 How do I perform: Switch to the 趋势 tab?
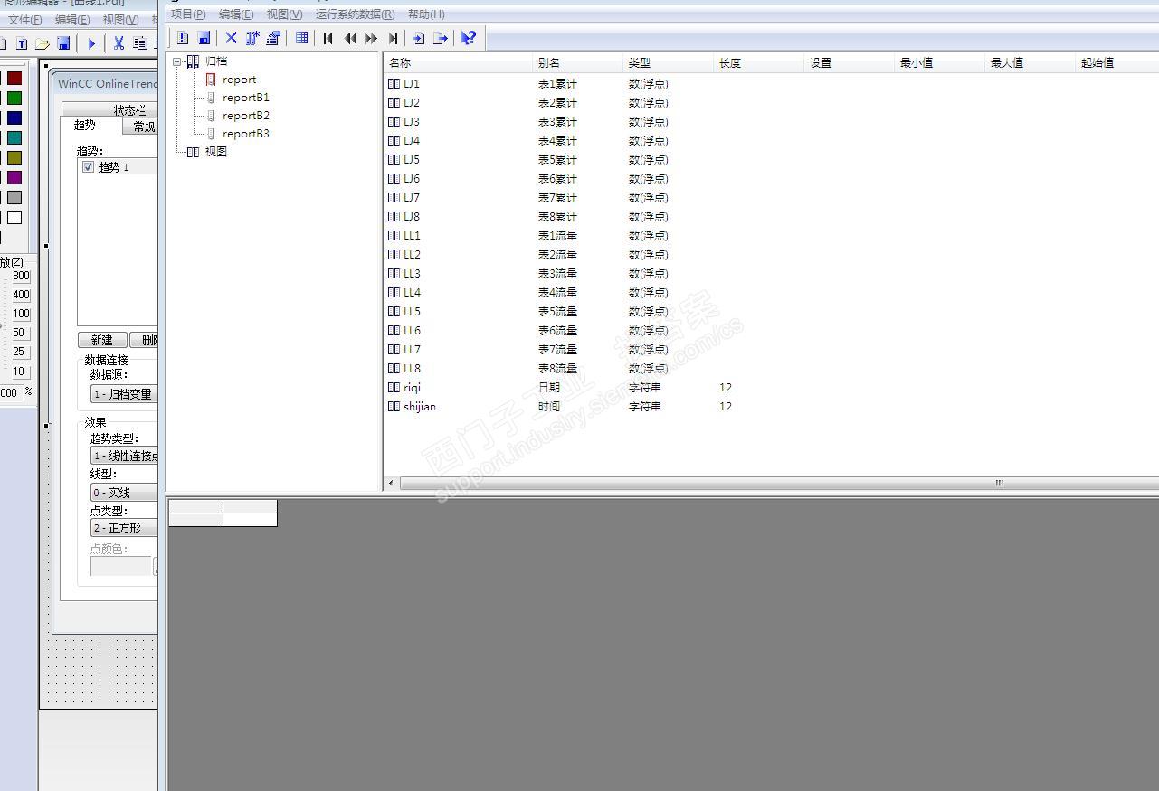point(85,126)
